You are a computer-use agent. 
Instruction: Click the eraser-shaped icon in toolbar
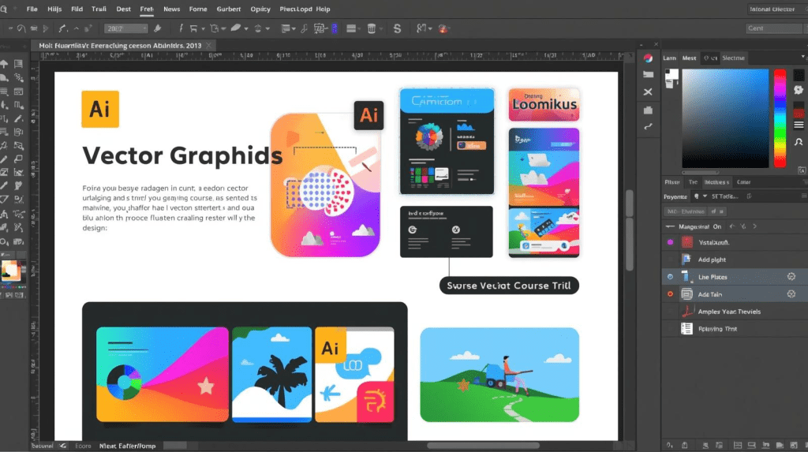(x=235, y=28)
